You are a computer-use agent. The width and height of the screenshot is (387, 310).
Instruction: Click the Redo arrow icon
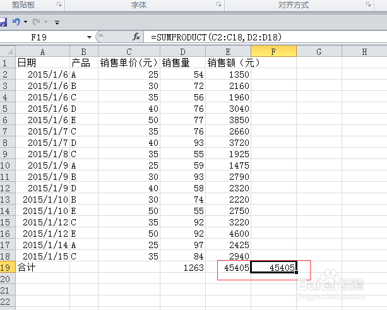(36, 22)
